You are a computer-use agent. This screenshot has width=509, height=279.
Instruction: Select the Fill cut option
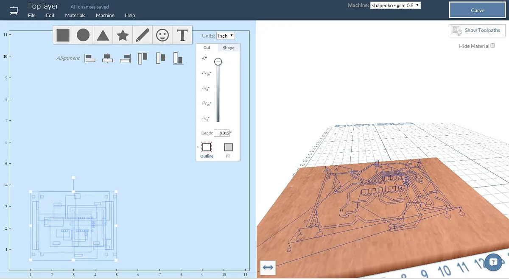[229, 147]
